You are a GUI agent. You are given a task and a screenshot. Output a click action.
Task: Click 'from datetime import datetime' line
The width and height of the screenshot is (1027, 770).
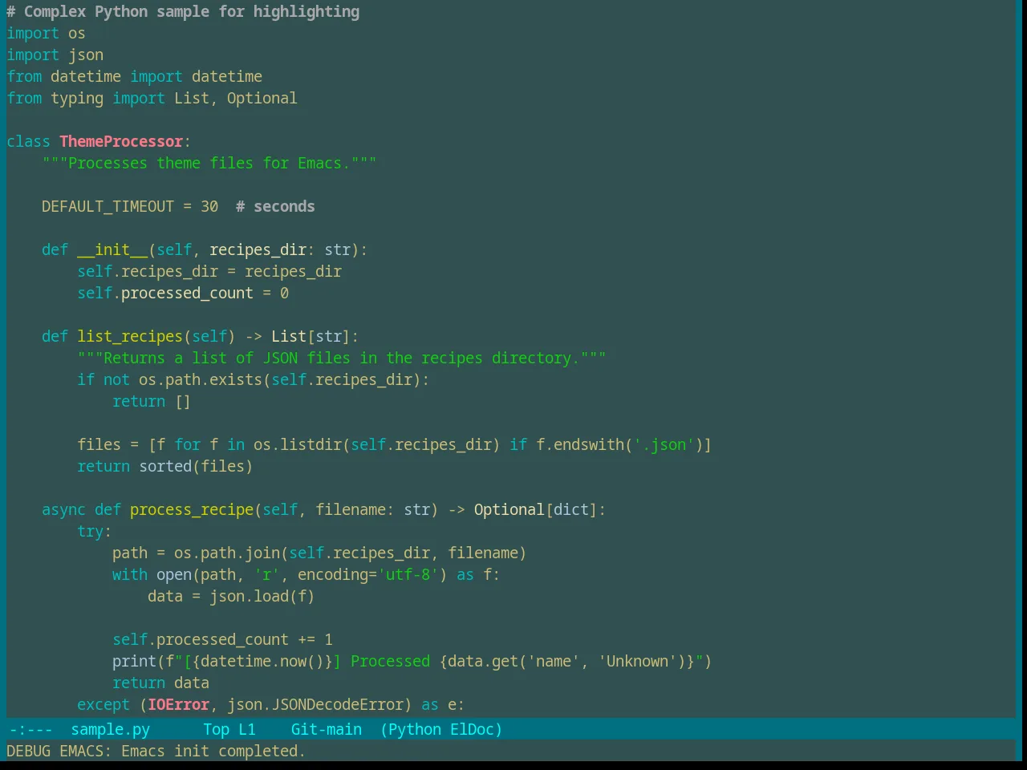[134, 76]
